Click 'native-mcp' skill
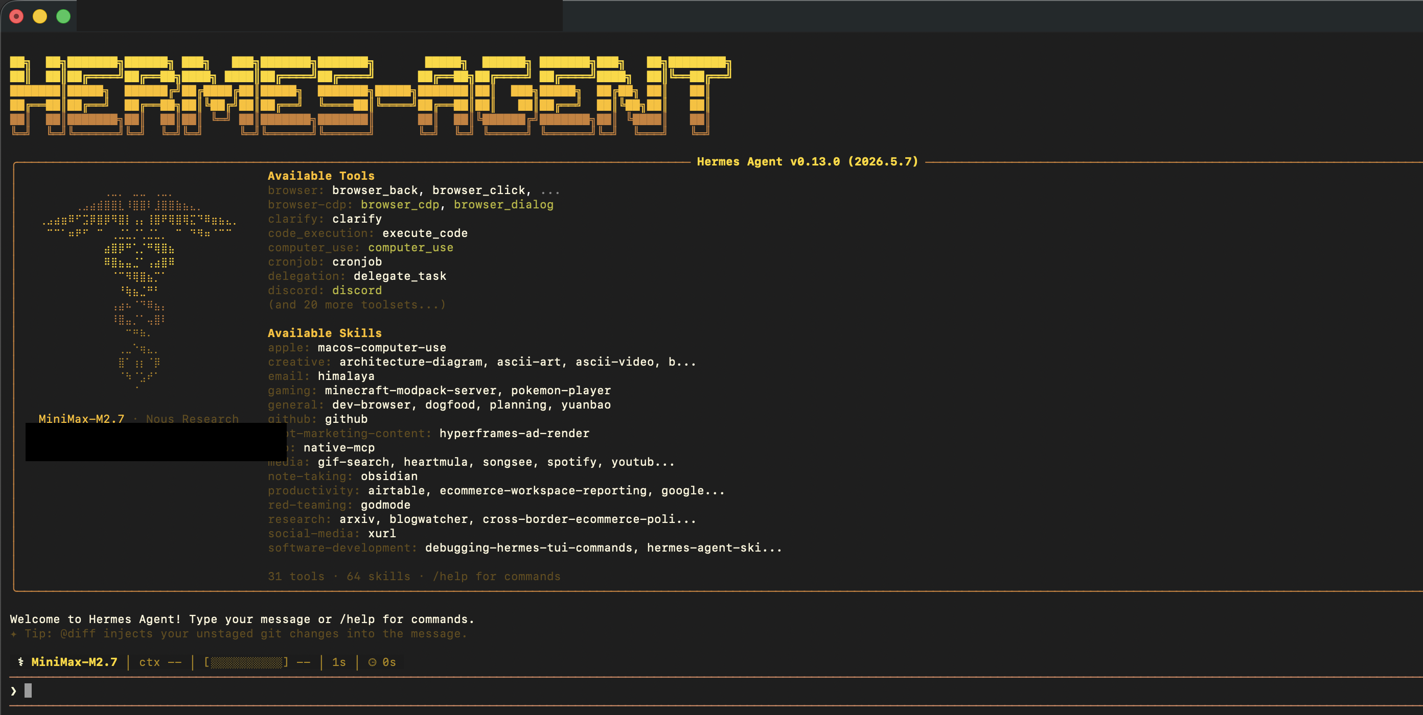The height and width of the screenshot is (715, 1423). coord(339,448)
